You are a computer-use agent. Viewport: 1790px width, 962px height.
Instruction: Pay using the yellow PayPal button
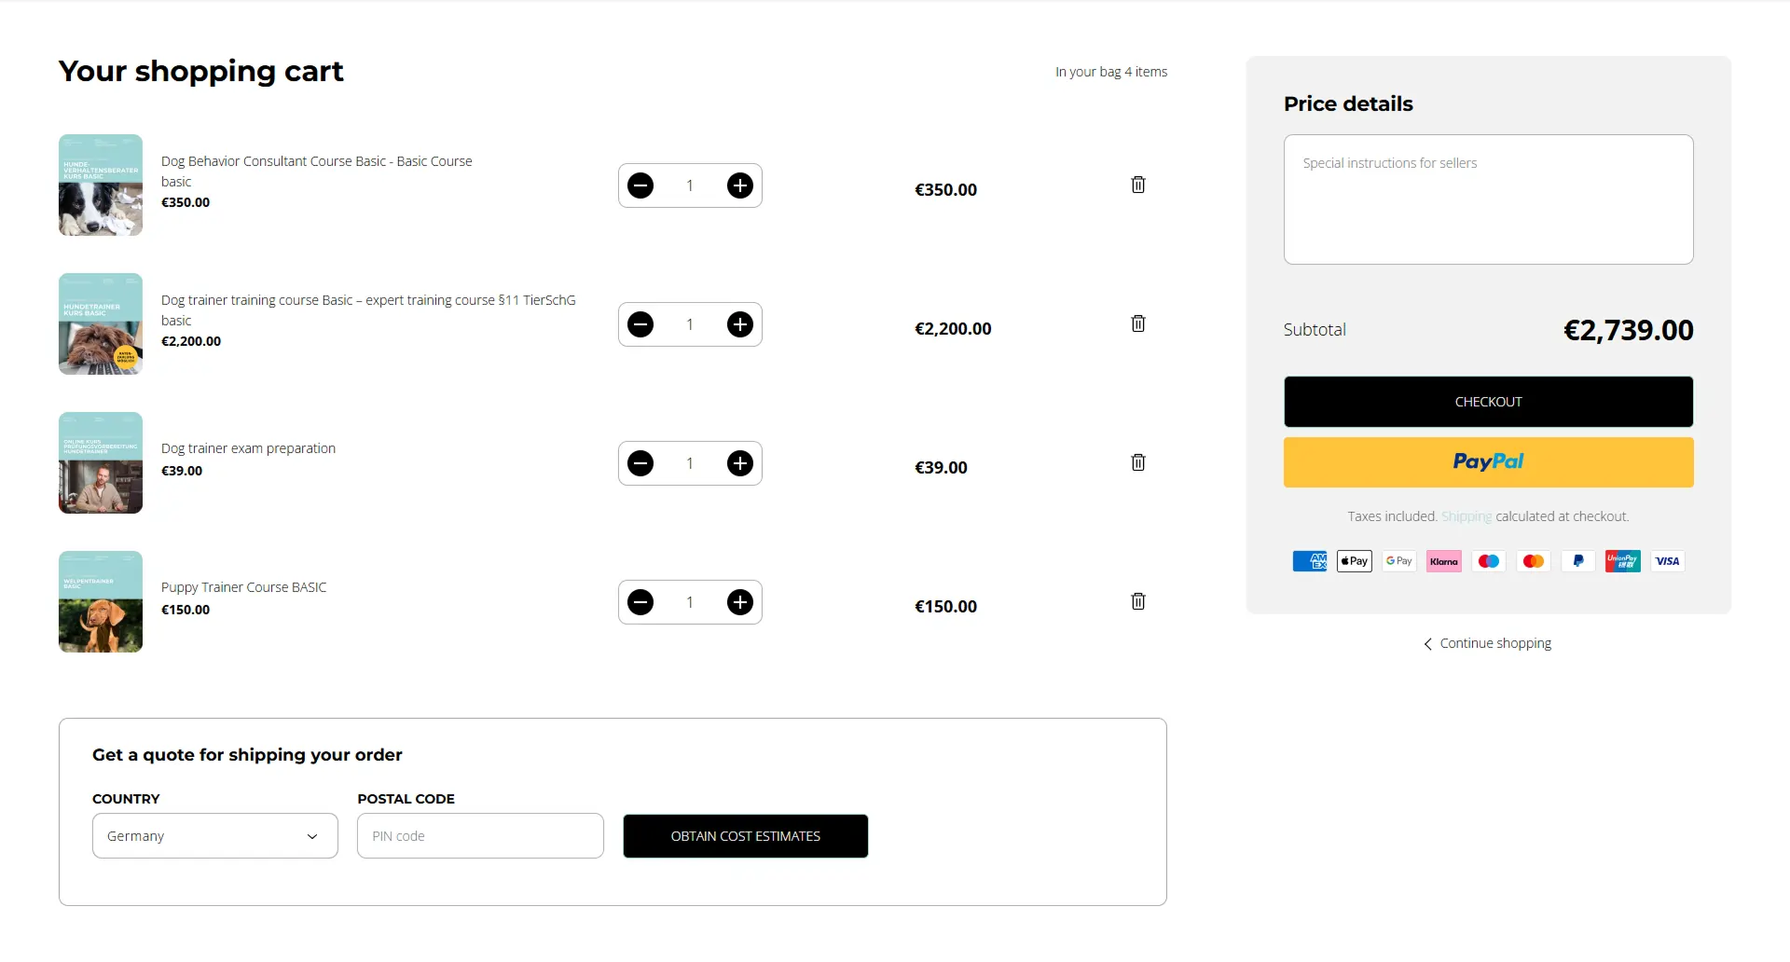pos(1487,461)
